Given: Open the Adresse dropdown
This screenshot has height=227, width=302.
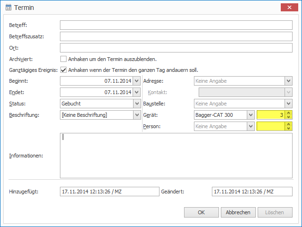Looking at the screenshot, I should [x=288, y=81].
